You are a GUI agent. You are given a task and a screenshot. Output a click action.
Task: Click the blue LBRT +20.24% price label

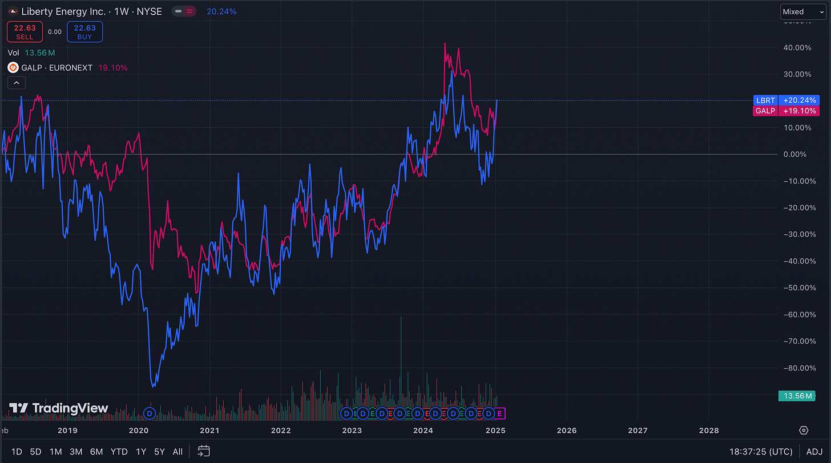(x=786, y=100)
